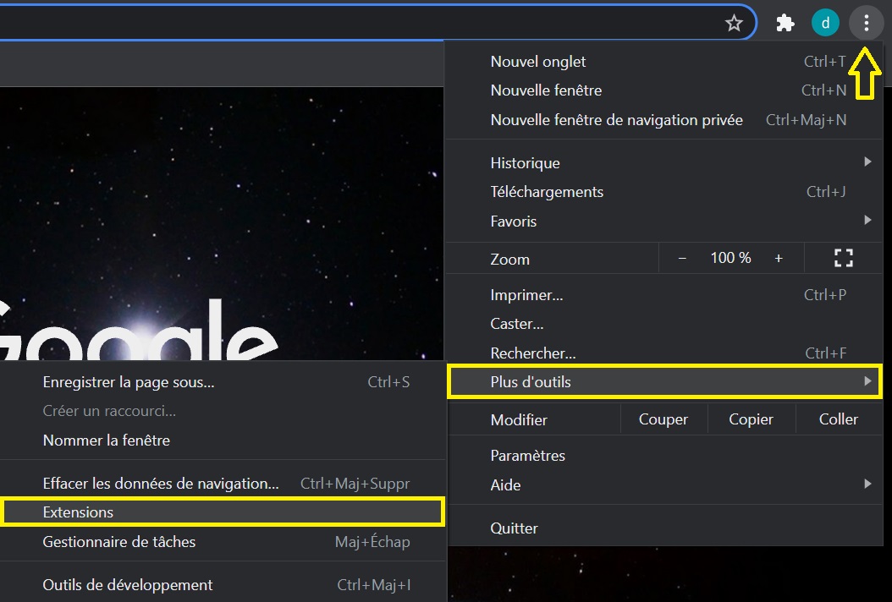Select Paramètres in the menu
Screen dimensions: 892x602
pyautogui.click(x=527, y=455)
